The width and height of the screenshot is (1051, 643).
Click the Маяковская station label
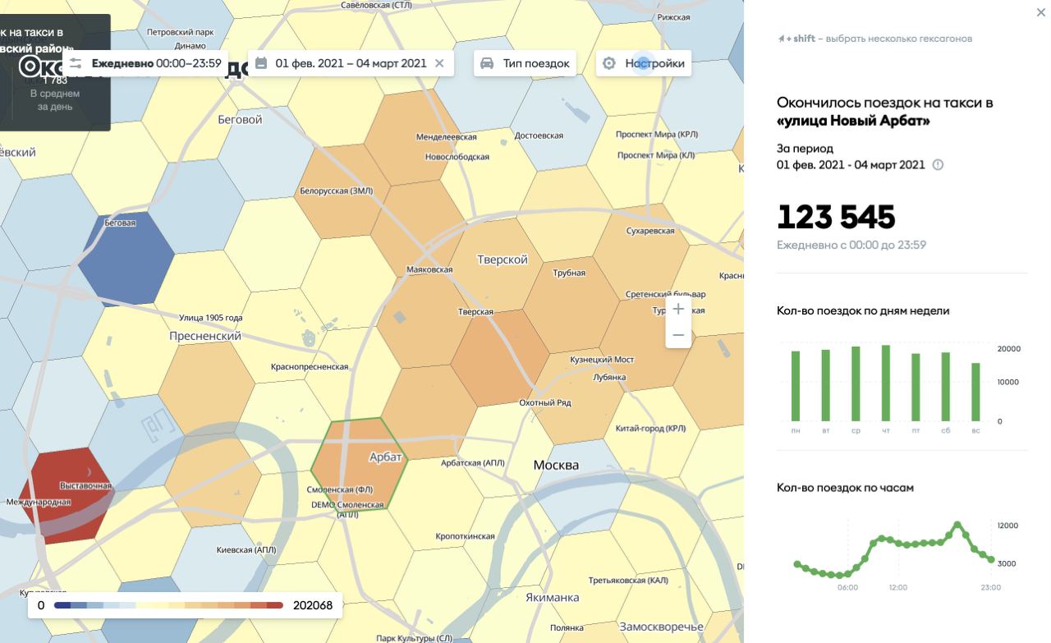429,269
